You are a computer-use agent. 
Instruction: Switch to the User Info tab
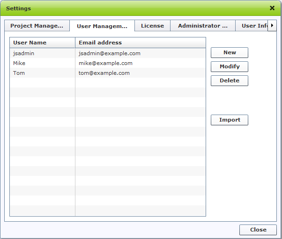[252, 26]
